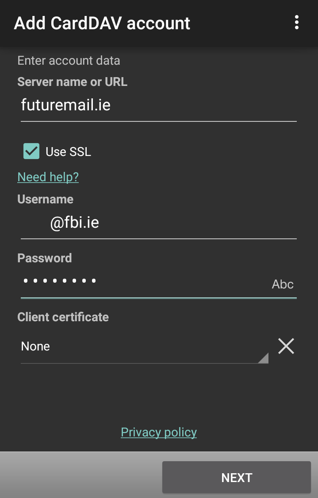Click the 'Enter account data' heading
Screen dimensions: 318x498
pyautogui.click(x=69, y=60)
